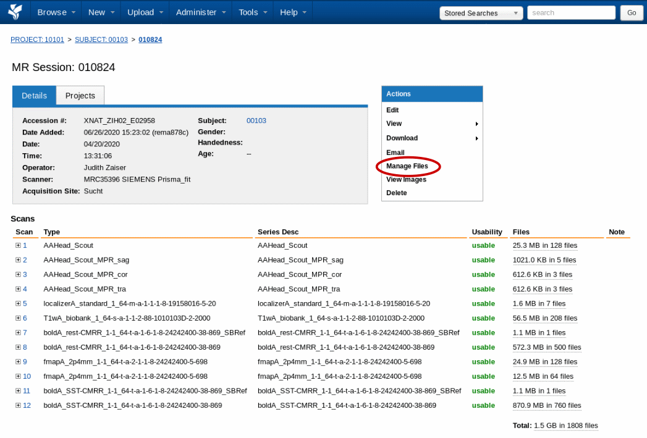Click inside the search input field
Image resolution: width=647 pixels, height=438 pixels.
(x=570, y=12)
